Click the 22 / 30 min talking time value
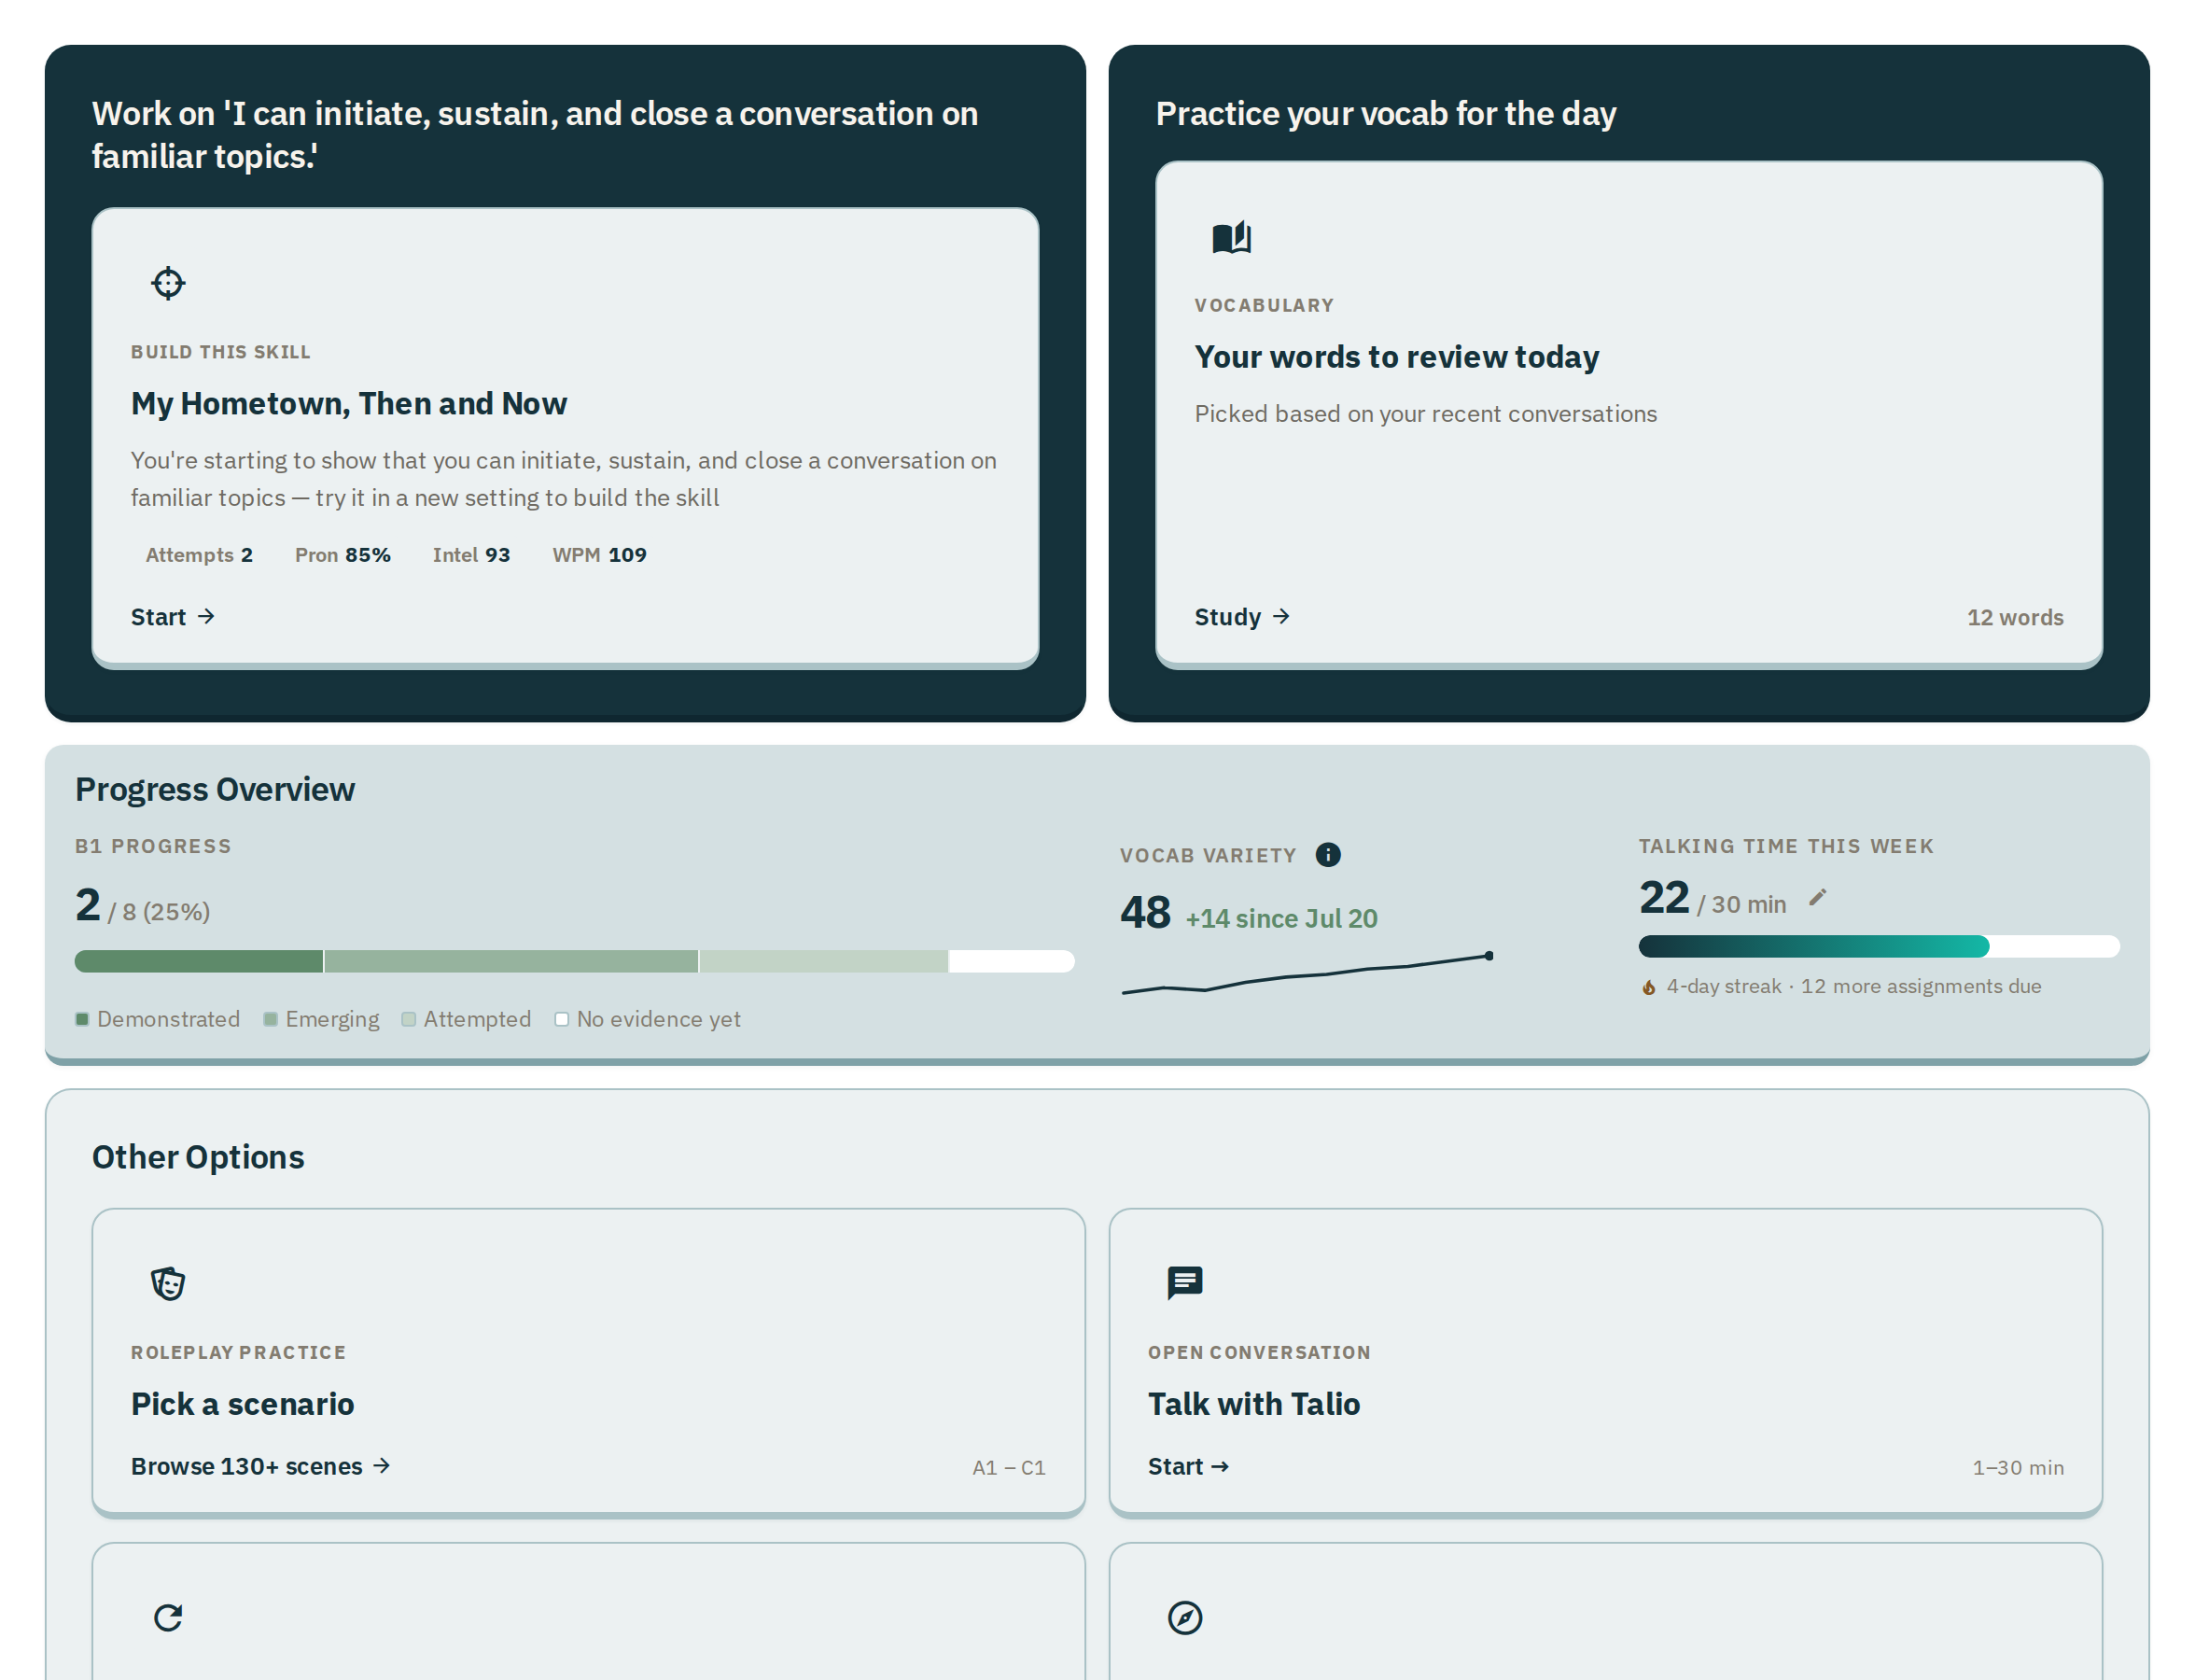The image size is (2195, 1680). click(x=1712, y=898)
